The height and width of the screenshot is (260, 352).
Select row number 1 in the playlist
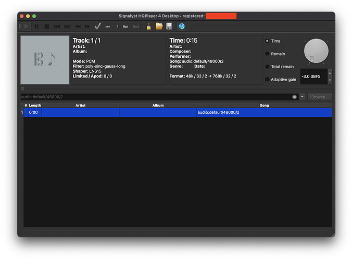click(x=22, y=112)
